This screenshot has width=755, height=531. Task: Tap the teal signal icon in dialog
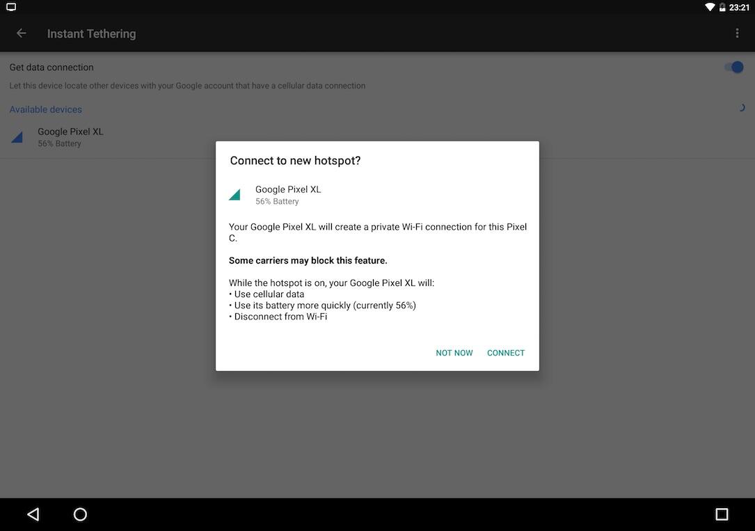pos(235,195)
